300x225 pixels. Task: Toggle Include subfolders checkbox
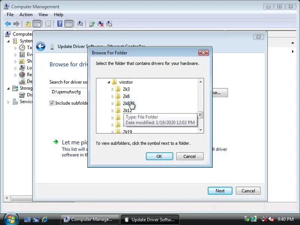coord(52,103)
